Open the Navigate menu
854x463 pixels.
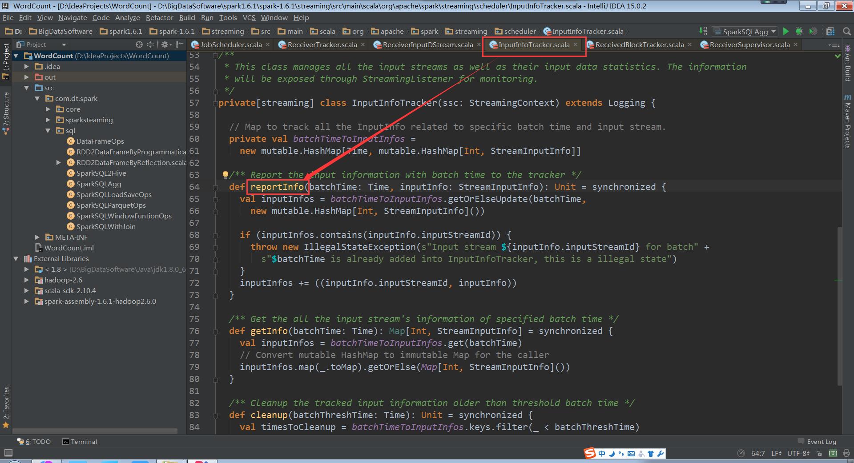click(73, 17)
